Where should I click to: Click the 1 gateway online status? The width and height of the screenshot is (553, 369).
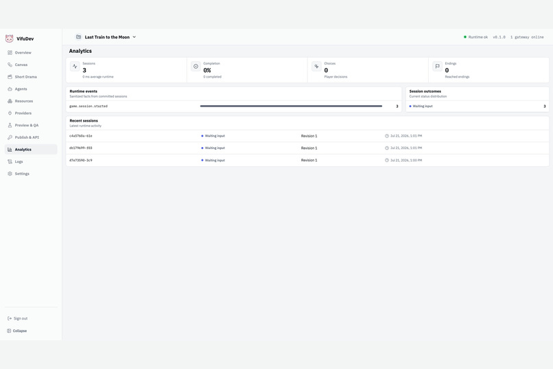pyautogui.click(x=527, y=37)
